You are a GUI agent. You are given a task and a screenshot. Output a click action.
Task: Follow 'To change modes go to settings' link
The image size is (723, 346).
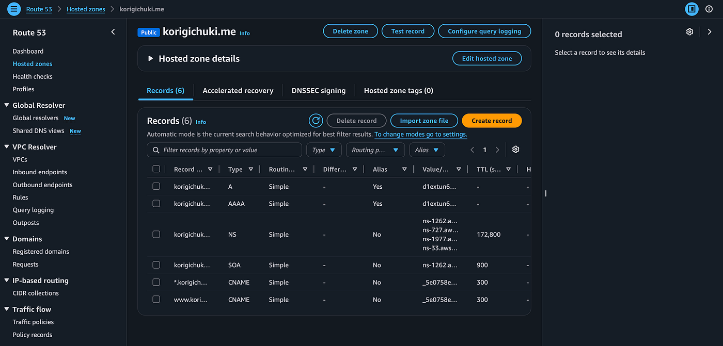[421, 135]
